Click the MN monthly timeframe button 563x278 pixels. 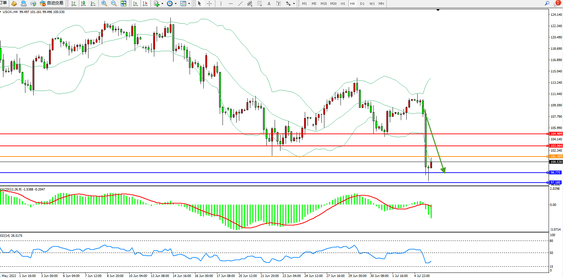381,3
